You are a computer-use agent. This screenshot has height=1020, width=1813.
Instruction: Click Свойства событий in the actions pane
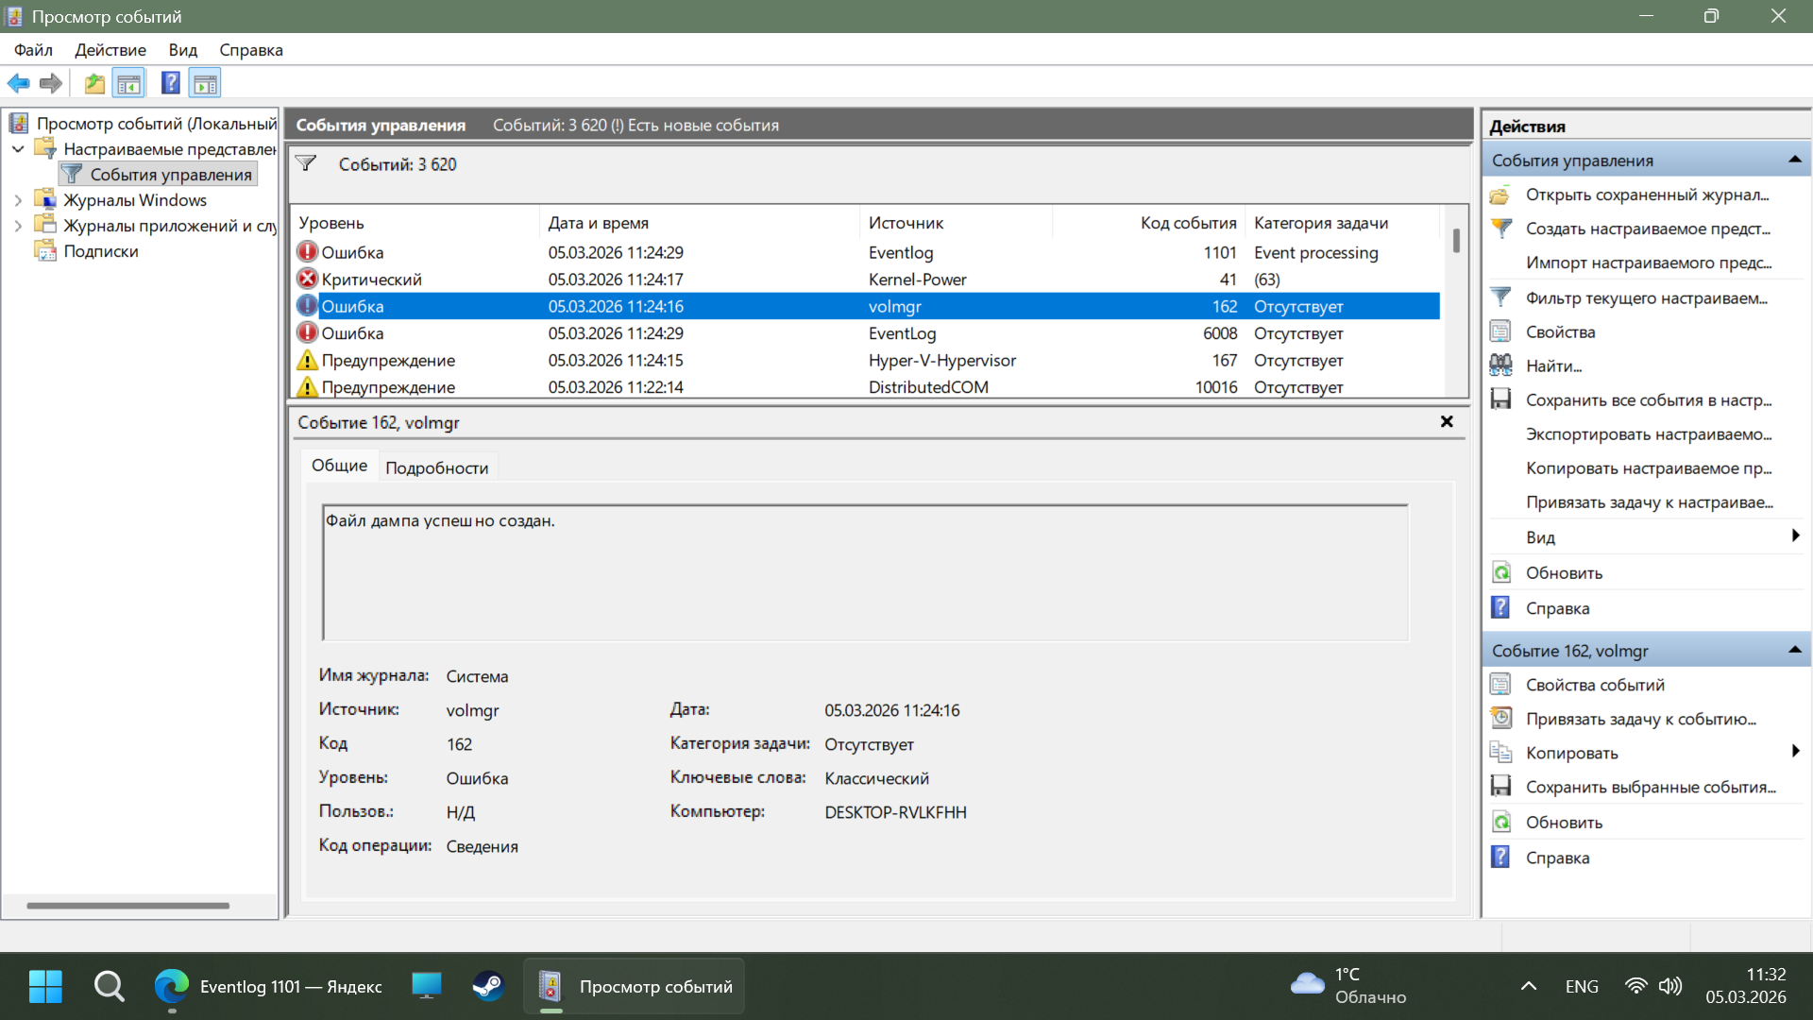click(x=1594, y=685)
